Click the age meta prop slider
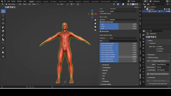 [x=118, y=24]
